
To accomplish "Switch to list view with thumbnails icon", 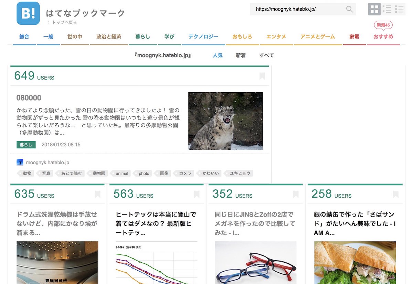I will point(387,9).
